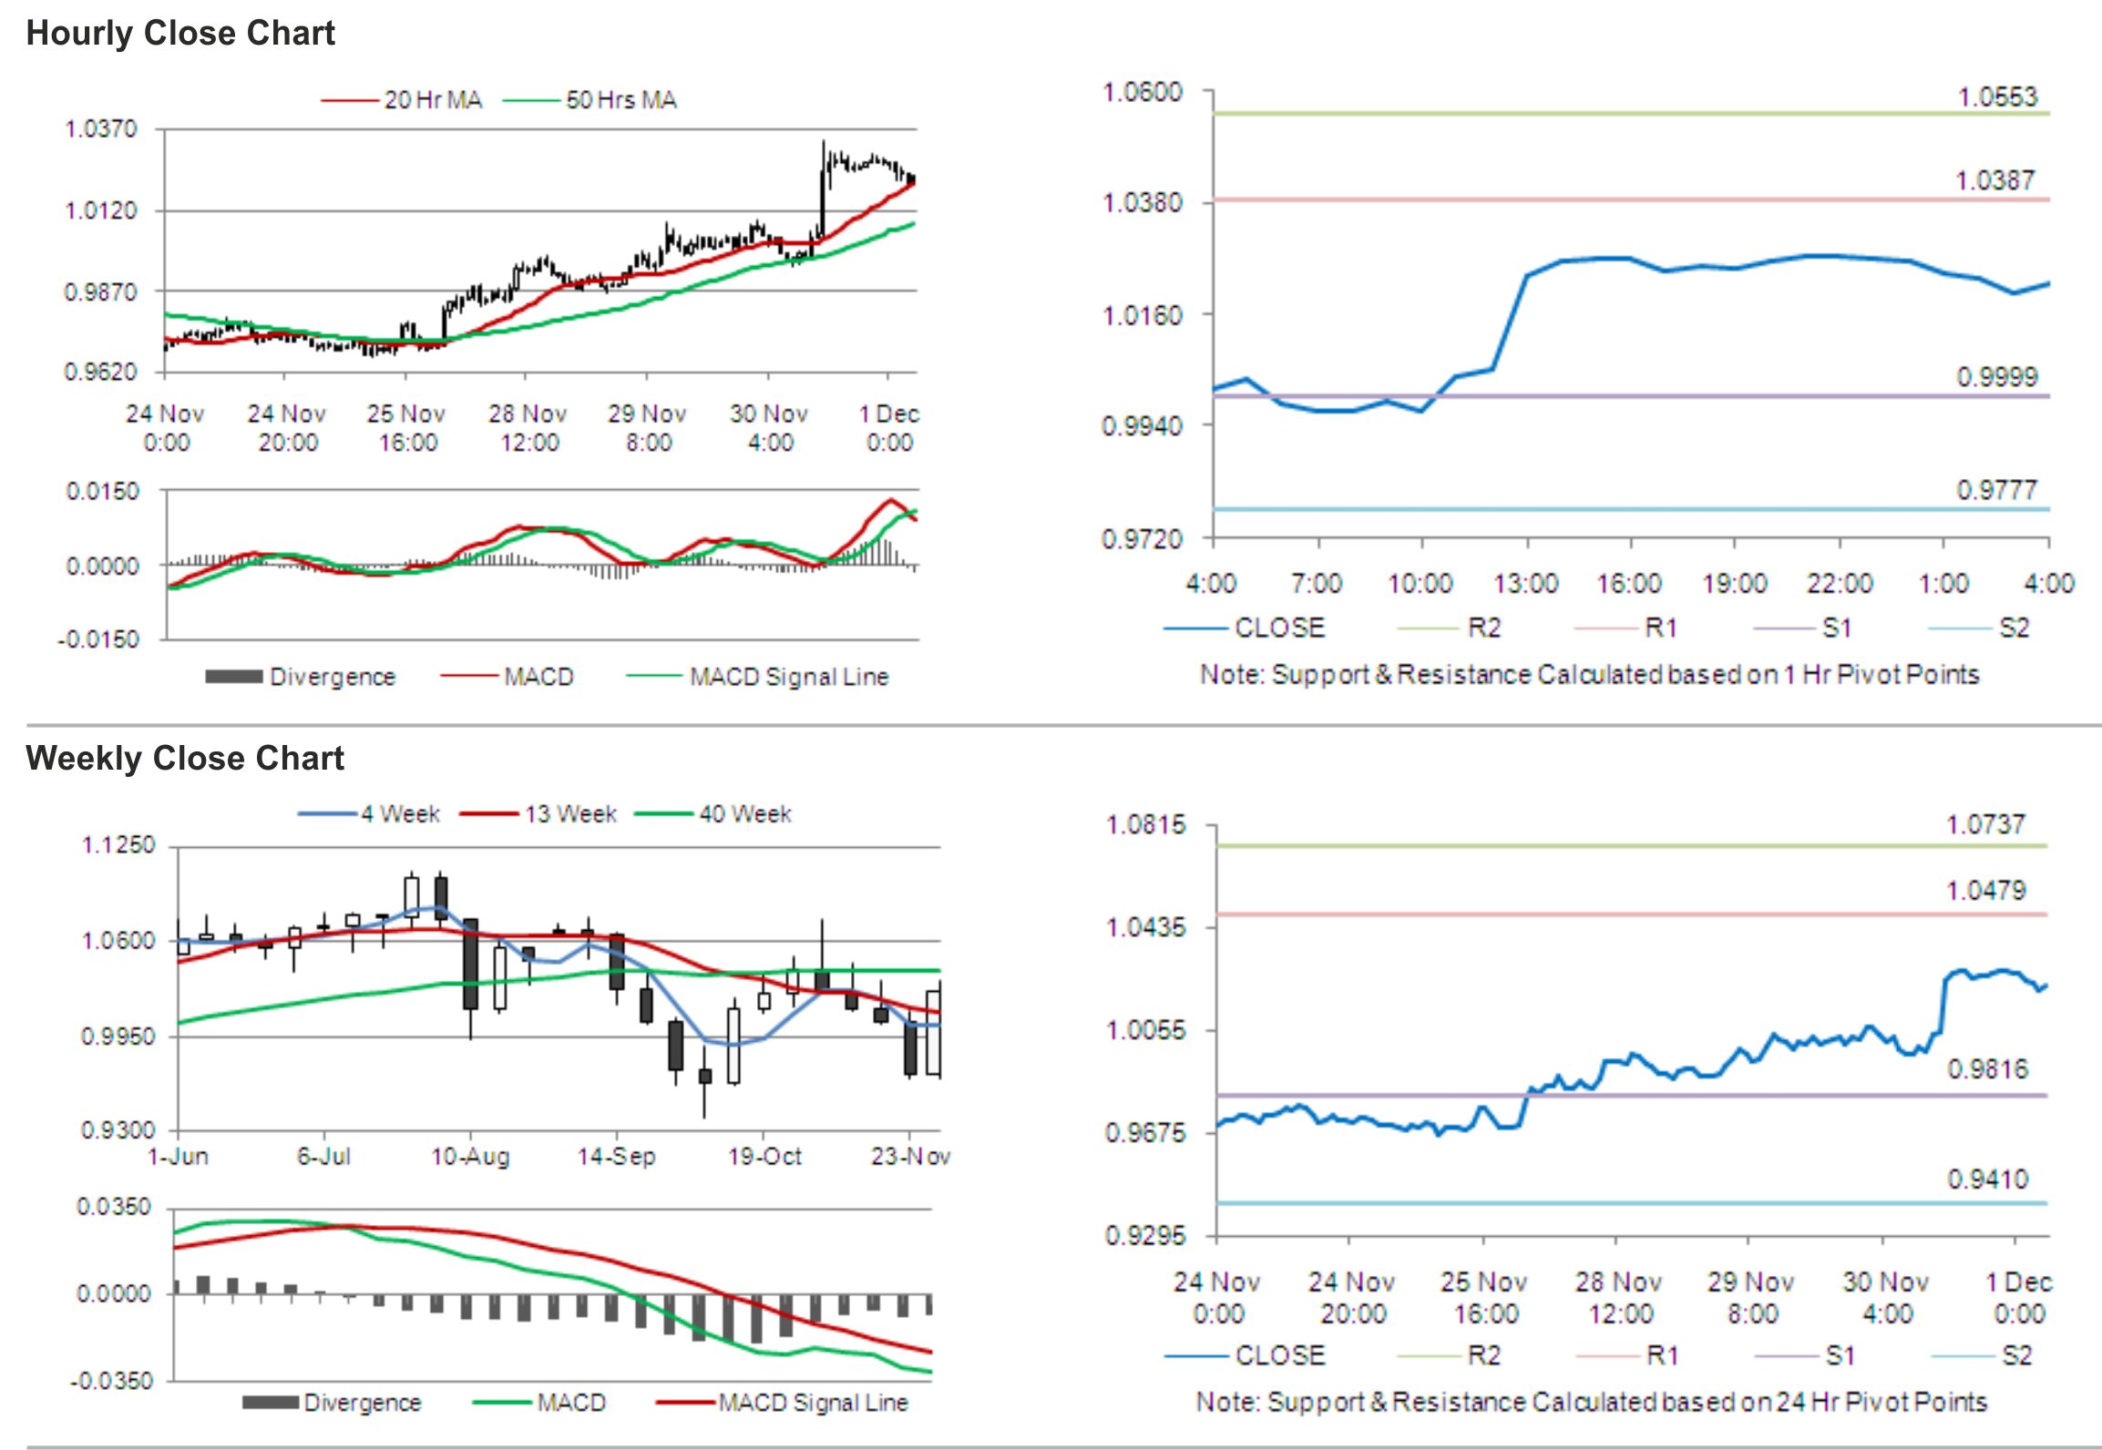Image resolution: width=2102 pixels, height=1450 pixels.
Task: Click the 10:00 time axis label
Action: pos(1420,583)
